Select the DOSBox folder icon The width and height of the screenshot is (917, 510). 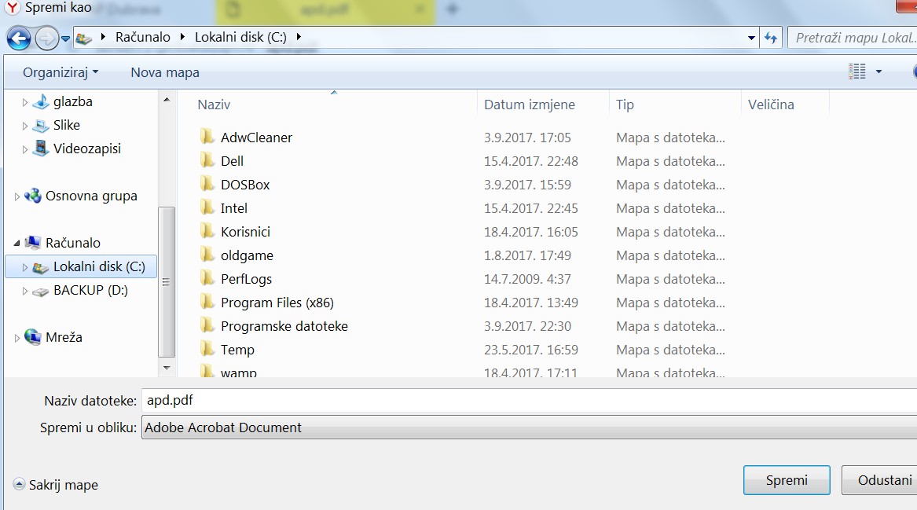[207, 184]
